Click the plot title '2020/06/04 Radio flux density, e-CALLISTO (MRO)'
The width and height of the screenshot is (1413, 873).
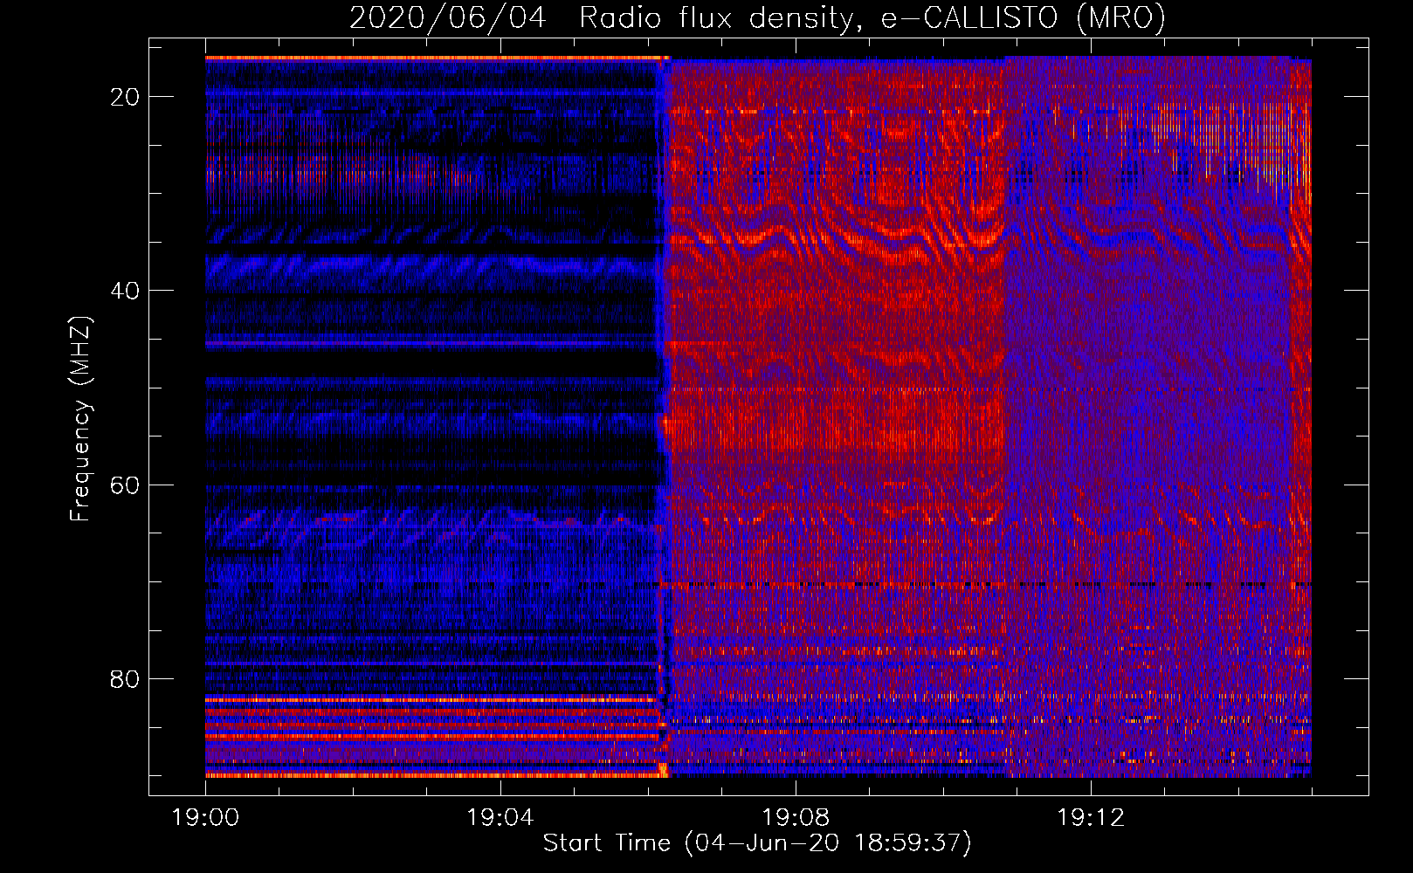(x=757, y=17)
